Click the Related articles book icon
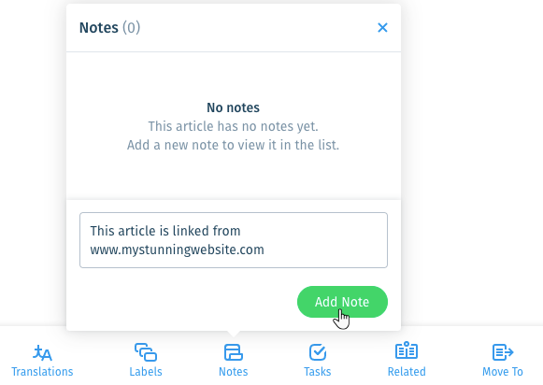The image size is (543, 385). click(x=407, y=350)
